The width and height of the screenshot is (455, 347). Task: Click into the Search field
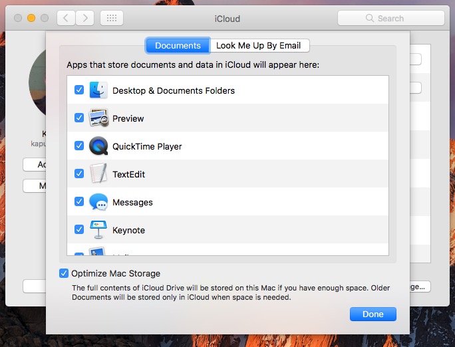391,18
